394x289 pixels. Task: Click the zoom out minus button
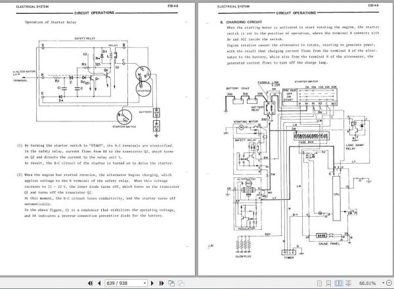coord(389,283)
